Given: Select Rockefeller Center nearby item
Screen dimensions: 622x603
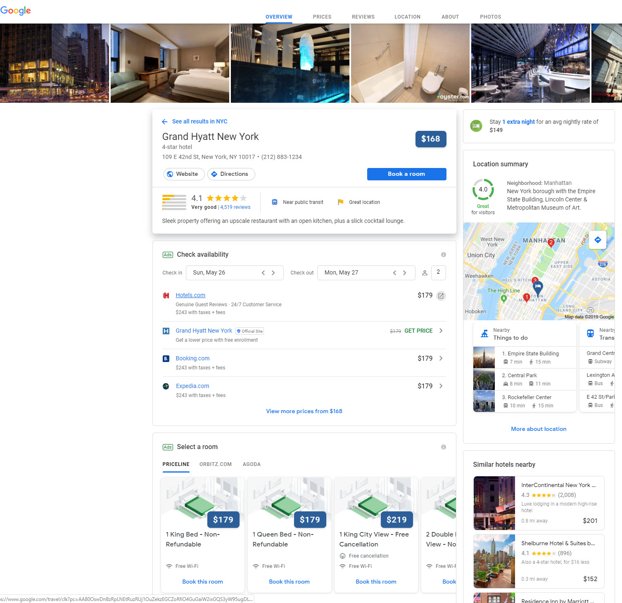Looking at the screenshot, I should coord(525,401).
